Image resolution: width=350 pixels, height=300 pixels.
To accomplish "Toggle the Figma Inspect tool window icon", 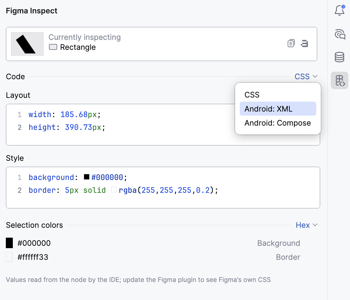I will pos(339,80).
